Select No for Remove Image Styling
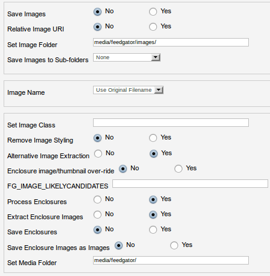This screenshot has height=276, width=270. [97, 138]
